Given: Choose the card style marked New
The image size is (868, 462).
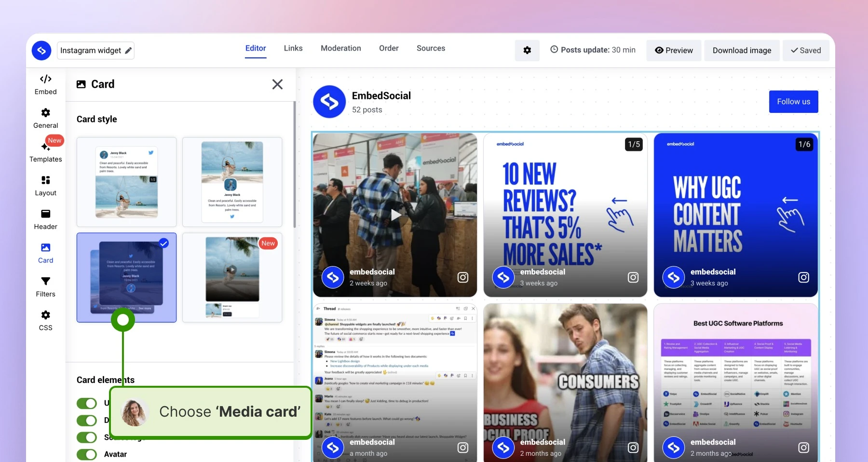Looking at the screenshot, I should pos(232,277).
